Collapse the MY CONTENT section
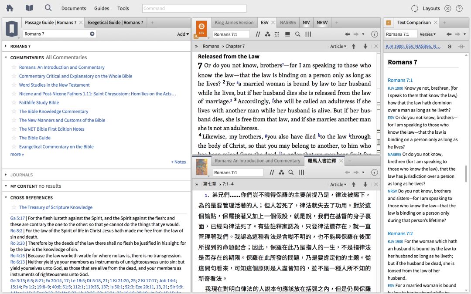The image size is (471, 294). (6, 186)
